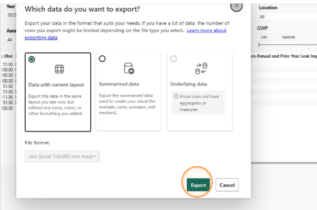Viewport: 317px width, 210px height.
Task: Click the File format label
Action: click(37, 143)
